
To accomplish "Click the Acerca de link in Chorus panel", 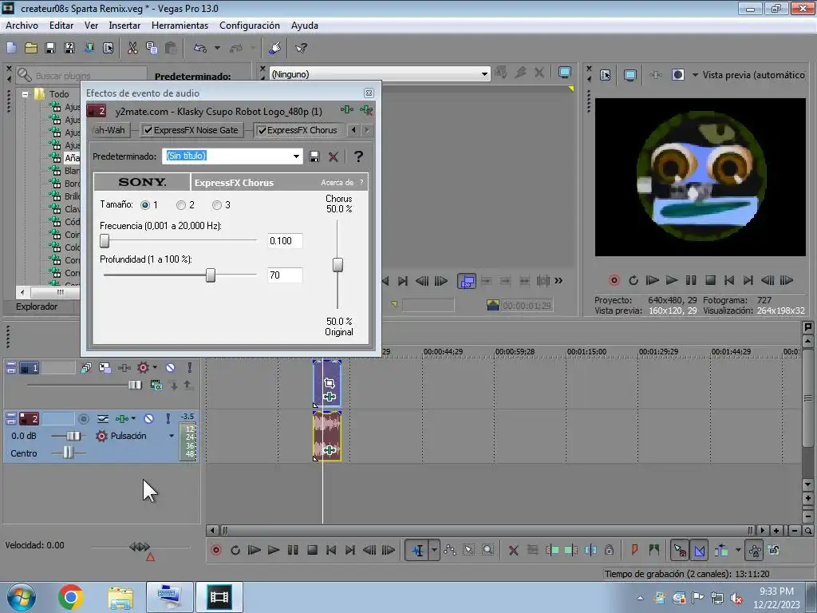I will coord(337,183).
